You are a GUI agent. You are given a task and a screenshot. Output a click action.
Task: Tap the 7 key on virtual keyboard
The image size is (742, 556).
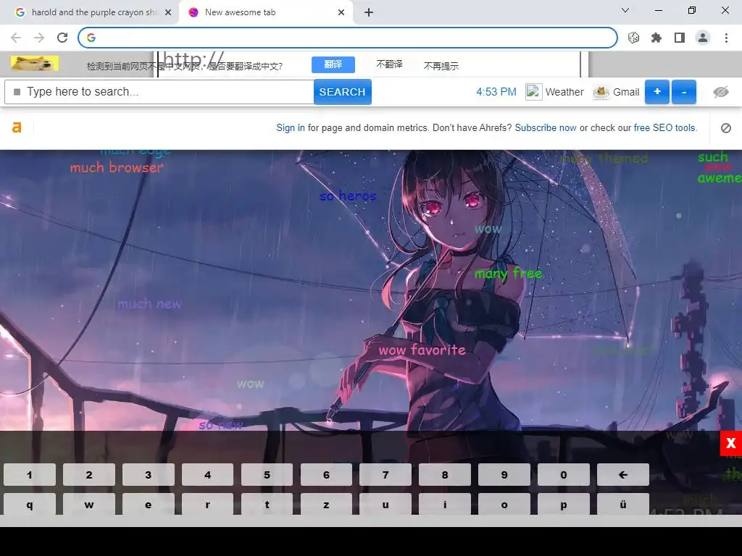pos(385,475)
